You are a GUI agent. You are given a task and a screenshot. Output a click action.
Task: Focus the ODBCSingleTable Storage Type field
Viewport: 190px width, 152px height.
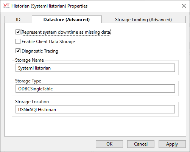(x=95, y=88)
